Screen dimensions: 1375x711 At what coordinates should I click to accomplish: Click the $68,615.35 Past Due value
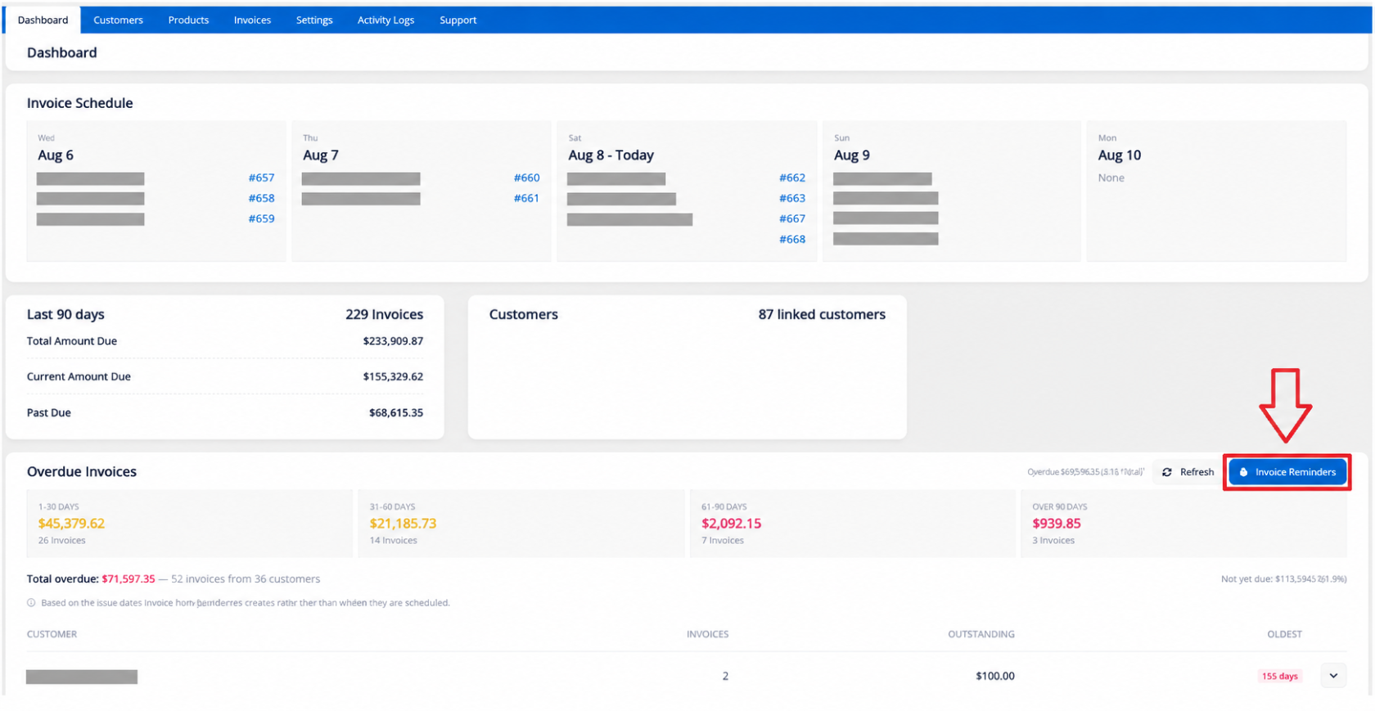396,413
